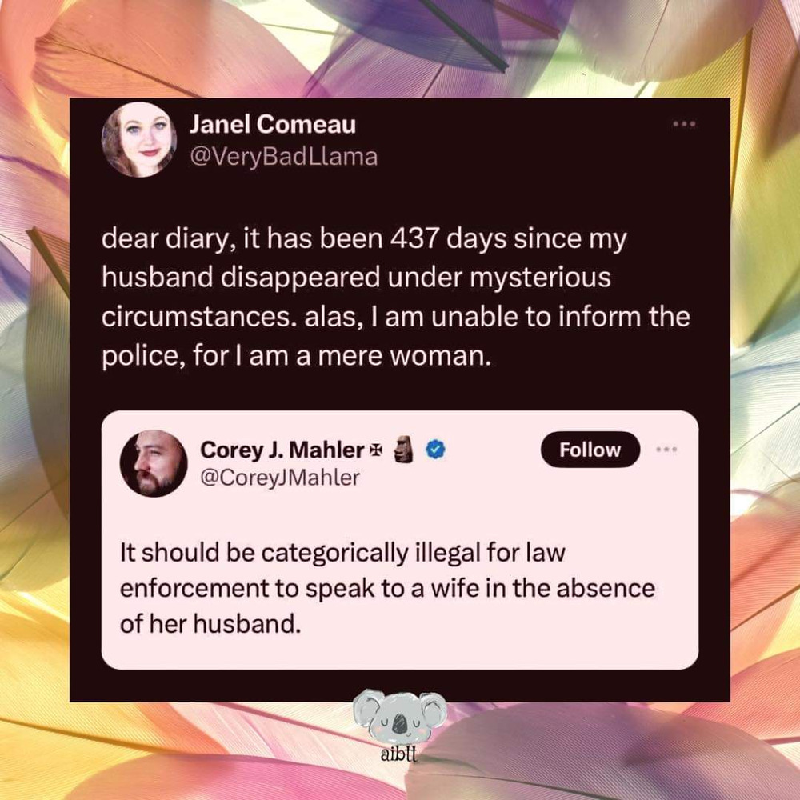
Task: Open more options on Janel Comeau's tweet
Action: tap(684, 124)
